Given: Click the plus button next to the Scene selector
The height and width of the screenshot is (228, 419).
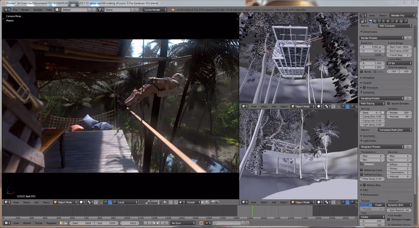Looking at the screenshot, I should (x=133, y=10).
